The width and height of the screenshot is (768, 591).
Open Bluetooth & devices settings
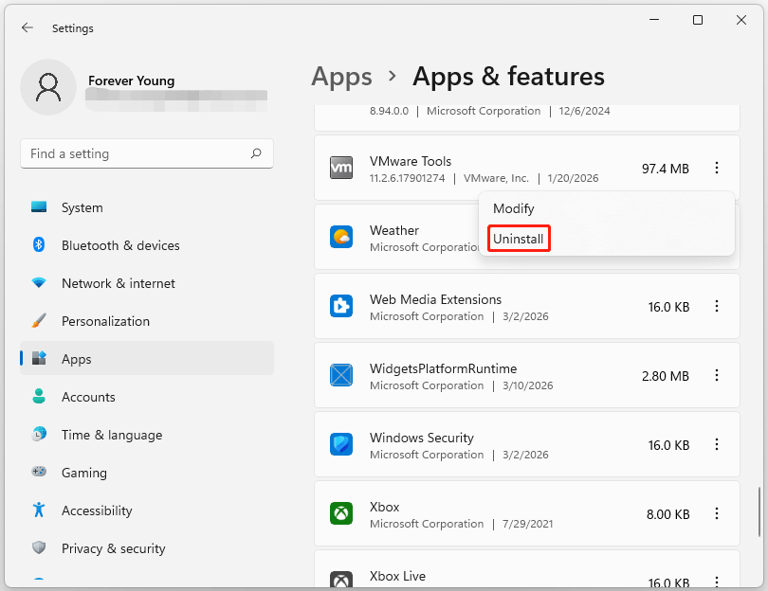(x=120, y=245)
